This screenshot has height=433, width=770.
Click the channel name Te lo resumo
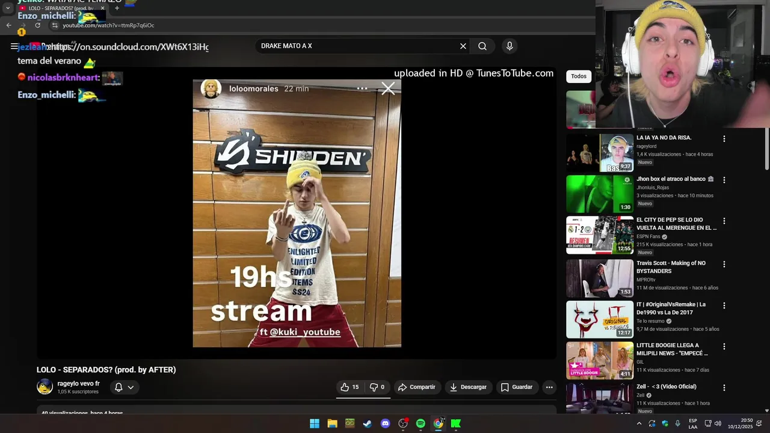pos(650,321)
